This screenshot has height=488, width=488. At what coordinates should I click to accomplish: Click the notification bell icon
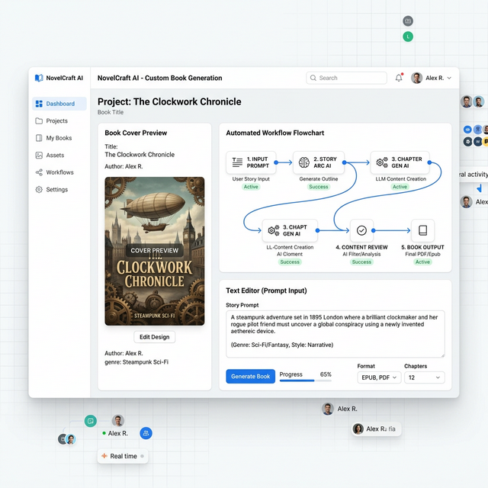click(399, 78)
